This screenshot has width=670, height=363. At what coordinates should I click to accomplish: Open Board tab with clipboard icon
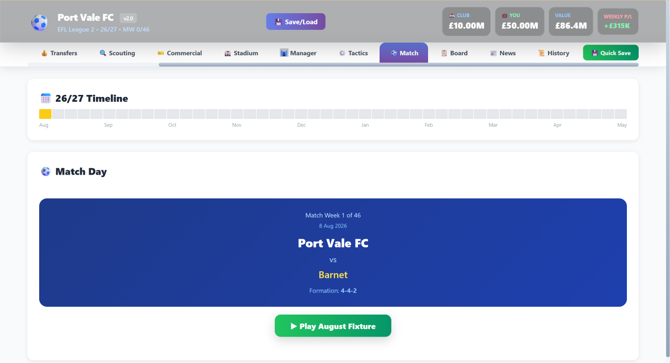coord(455,53)
